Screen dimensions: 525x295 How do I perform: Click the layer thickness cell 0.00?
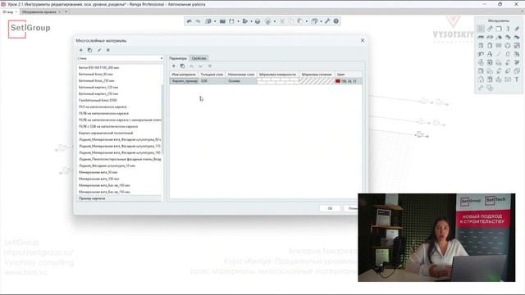click(x=212, y=81)
